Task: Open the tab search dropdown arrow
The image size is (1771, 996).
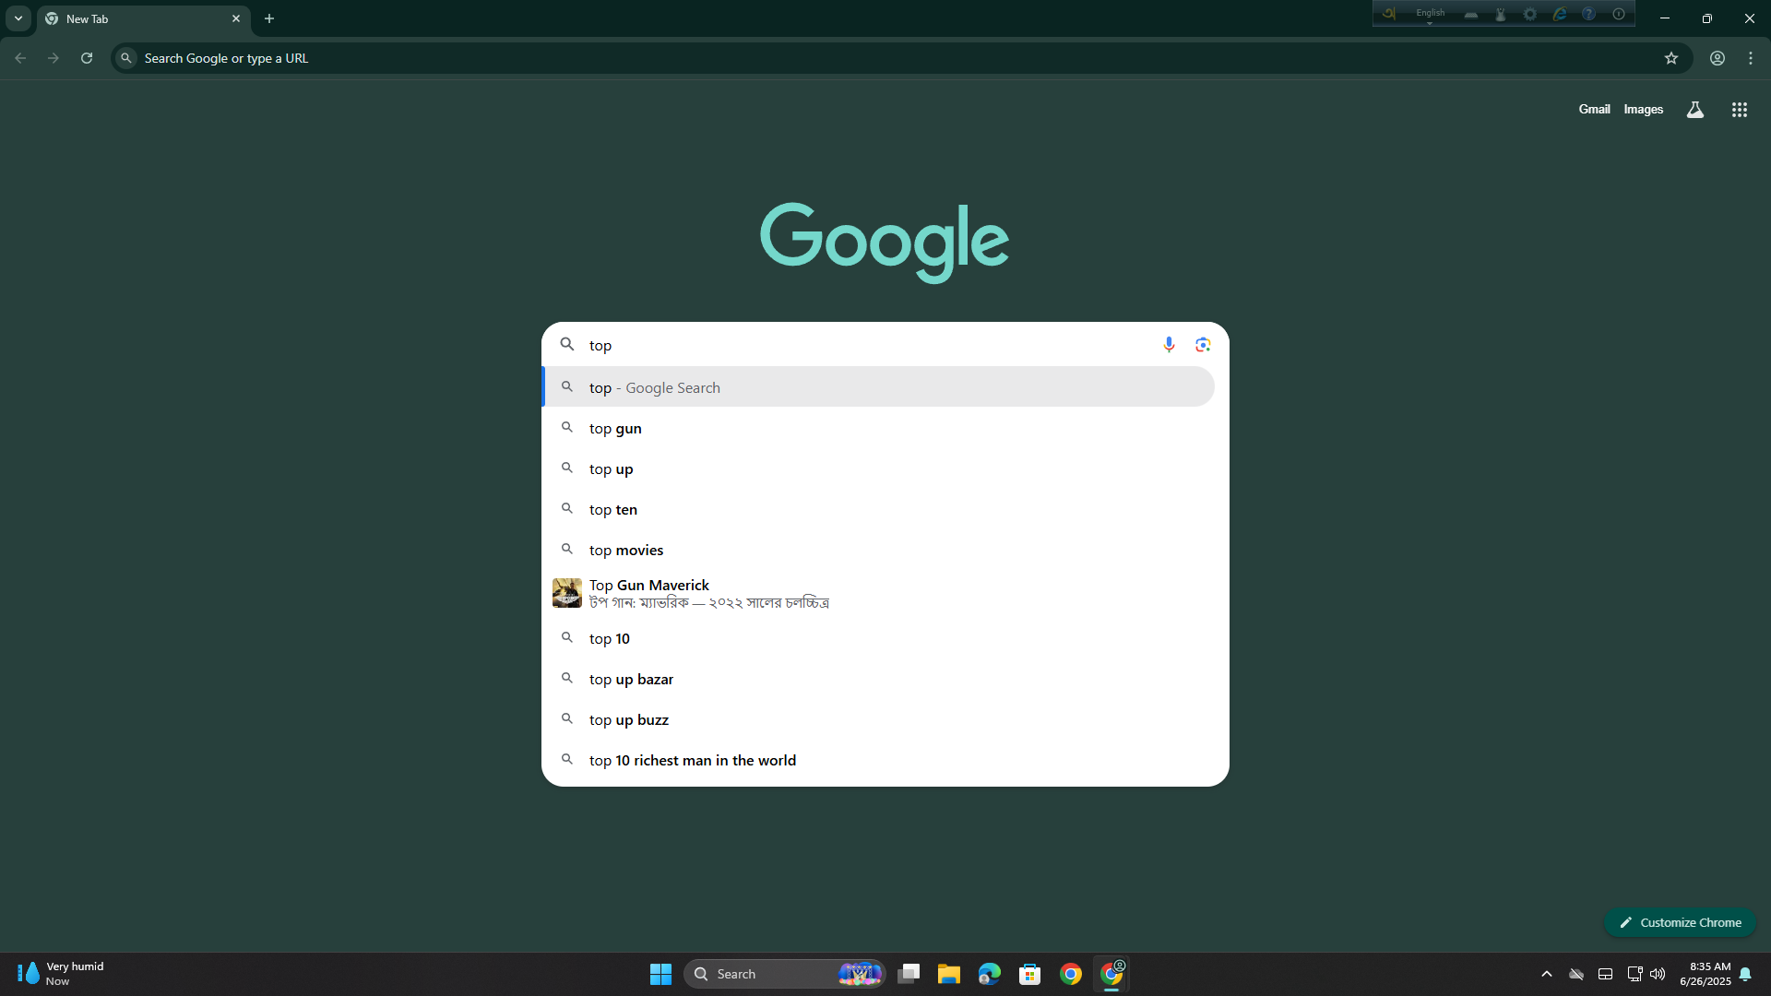Action: point(18,18)
